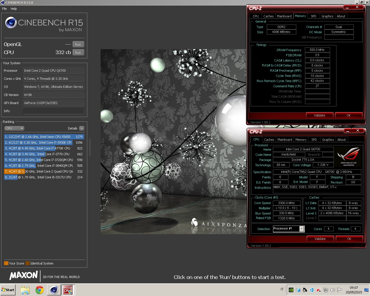Open the Windows Start menu
The width and height of the screenshot is (370, 296).
pos(8,290)
